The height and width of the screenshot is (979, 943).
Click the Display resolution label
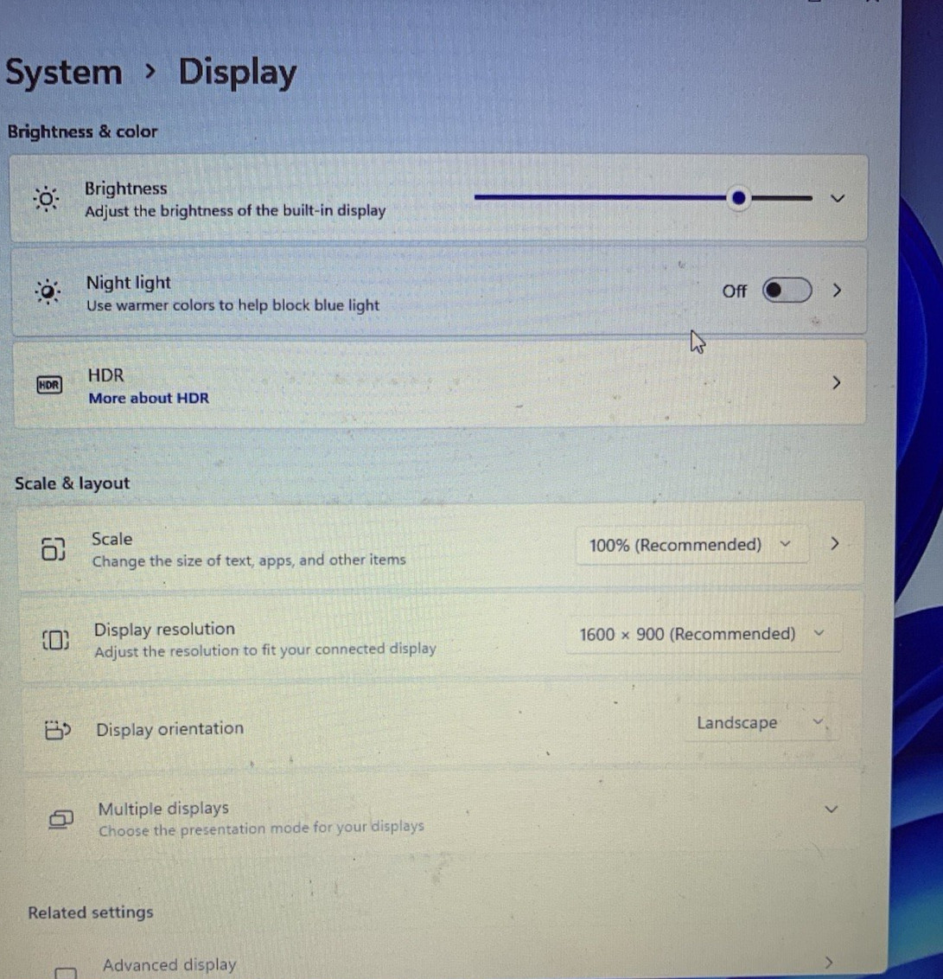click(165, 630)
